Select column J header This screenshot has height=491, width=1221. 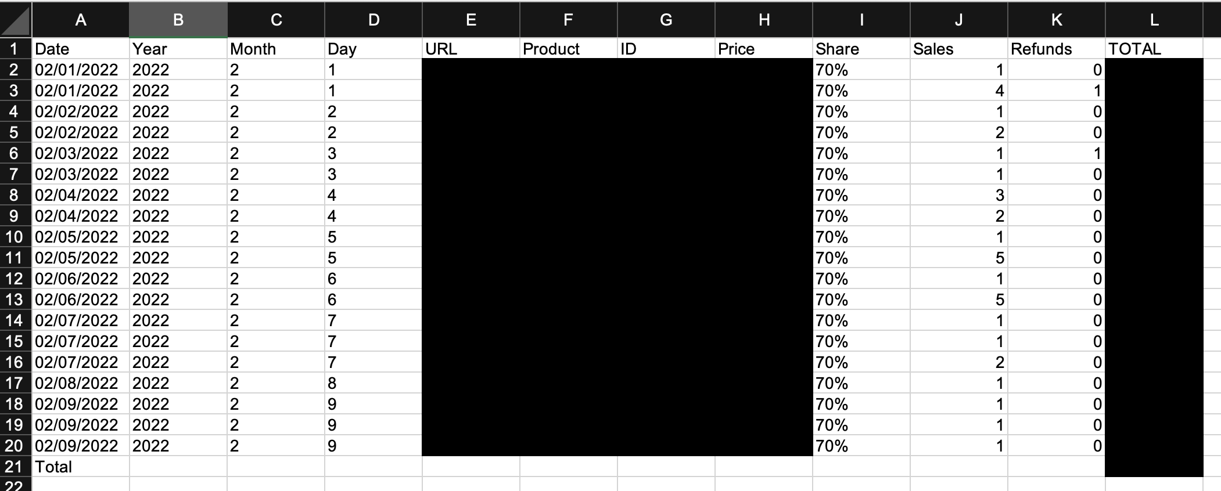coord(959,20)
